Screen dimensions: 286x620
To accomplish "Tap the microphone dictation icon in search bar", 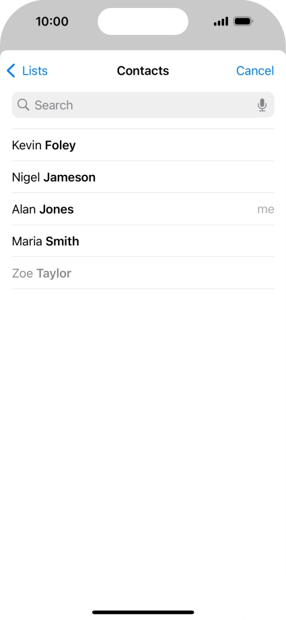I will pos(262,105).
